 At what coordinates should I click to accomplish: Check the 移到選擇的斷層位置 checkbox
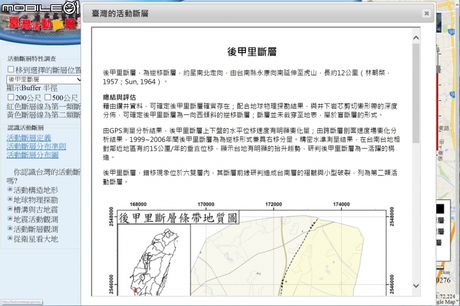[11, 69]
